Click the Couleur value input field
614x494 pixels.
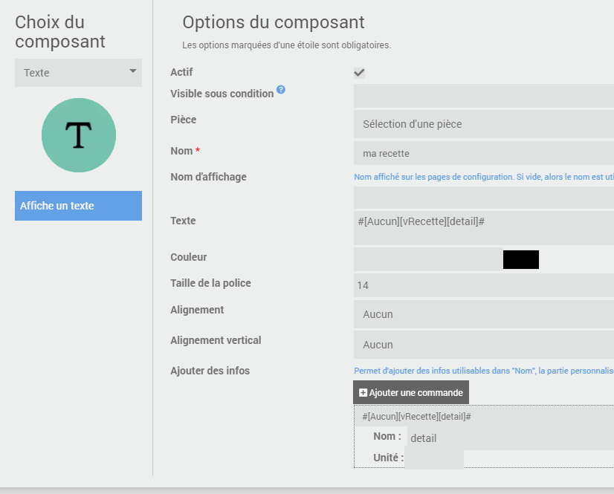point(427,259)
